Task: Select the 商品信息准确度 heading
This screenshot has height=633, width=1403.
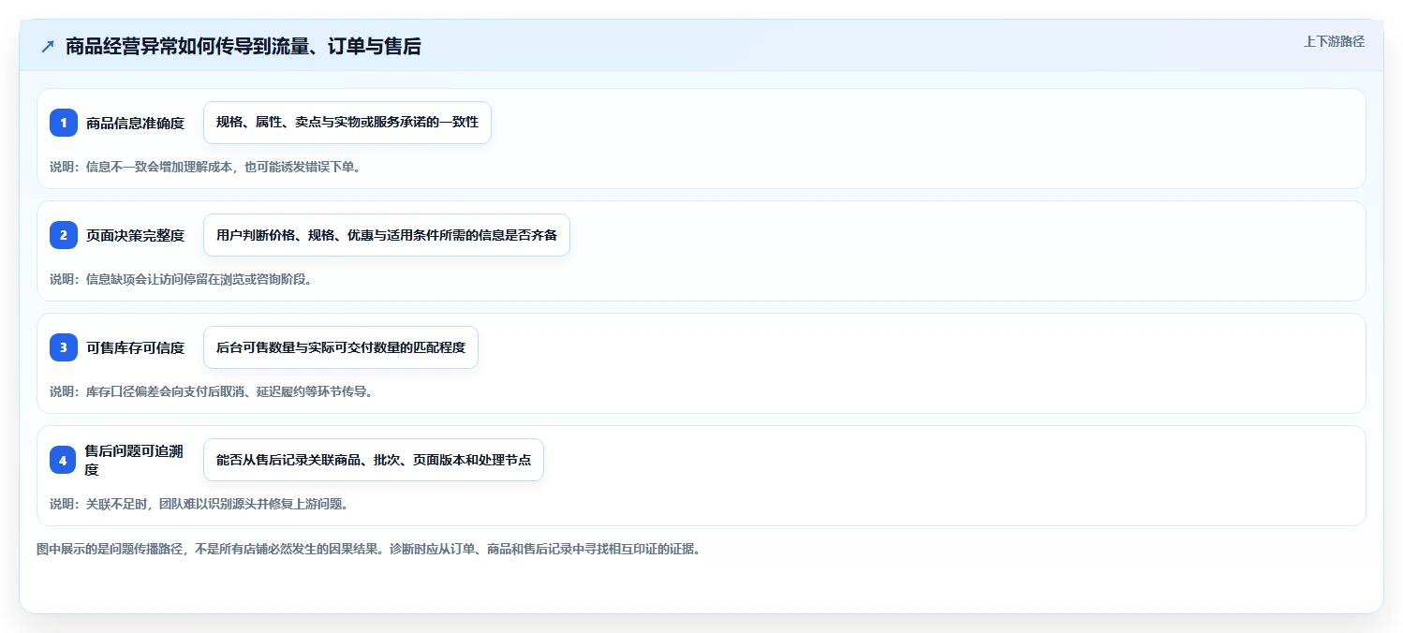Action: click(135, 123)
